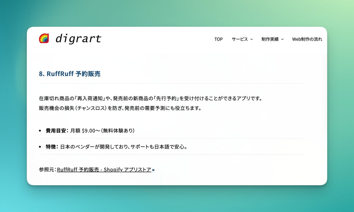
Task: Select the digrart wordmark in the header
Action: (78, 39)
